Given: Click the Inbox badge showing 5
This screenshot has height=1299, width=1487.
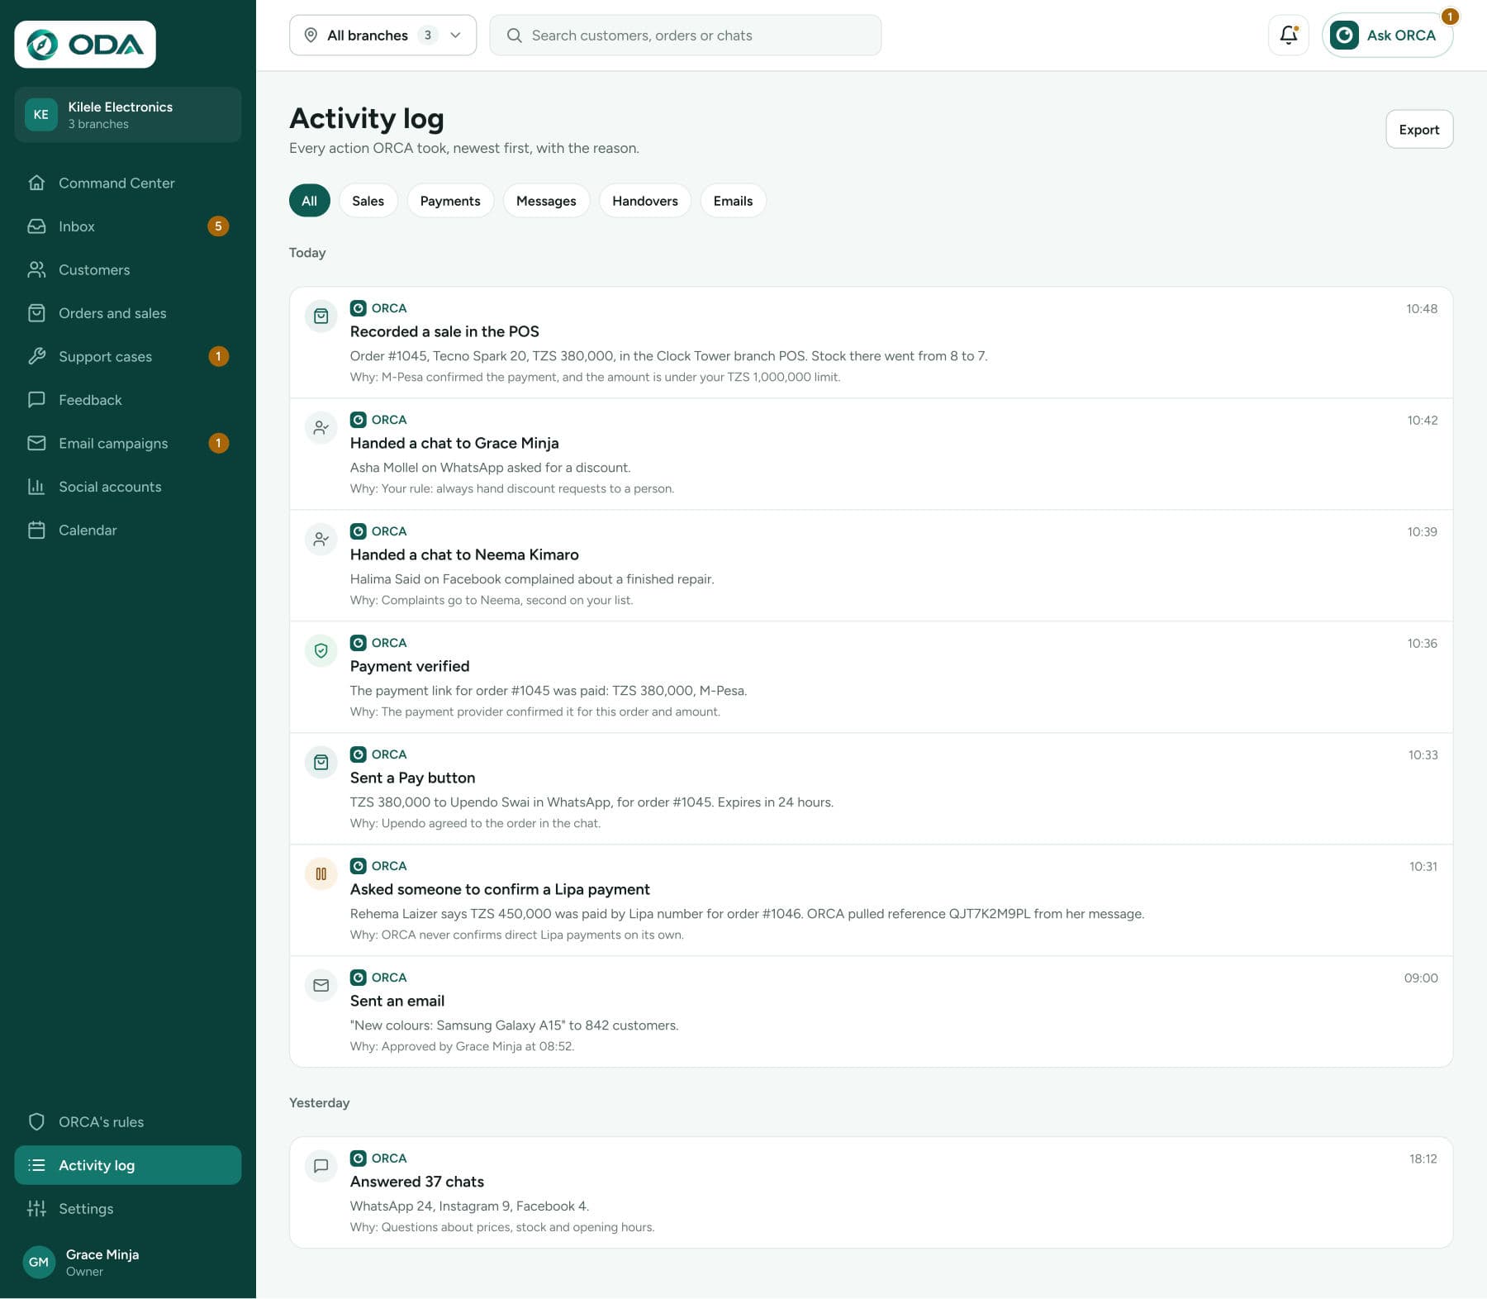Looking at the screenshot, I should (218, 226).
